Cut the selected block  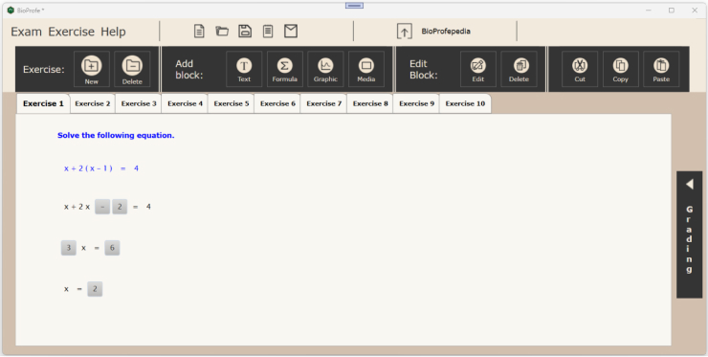point(580,69)
